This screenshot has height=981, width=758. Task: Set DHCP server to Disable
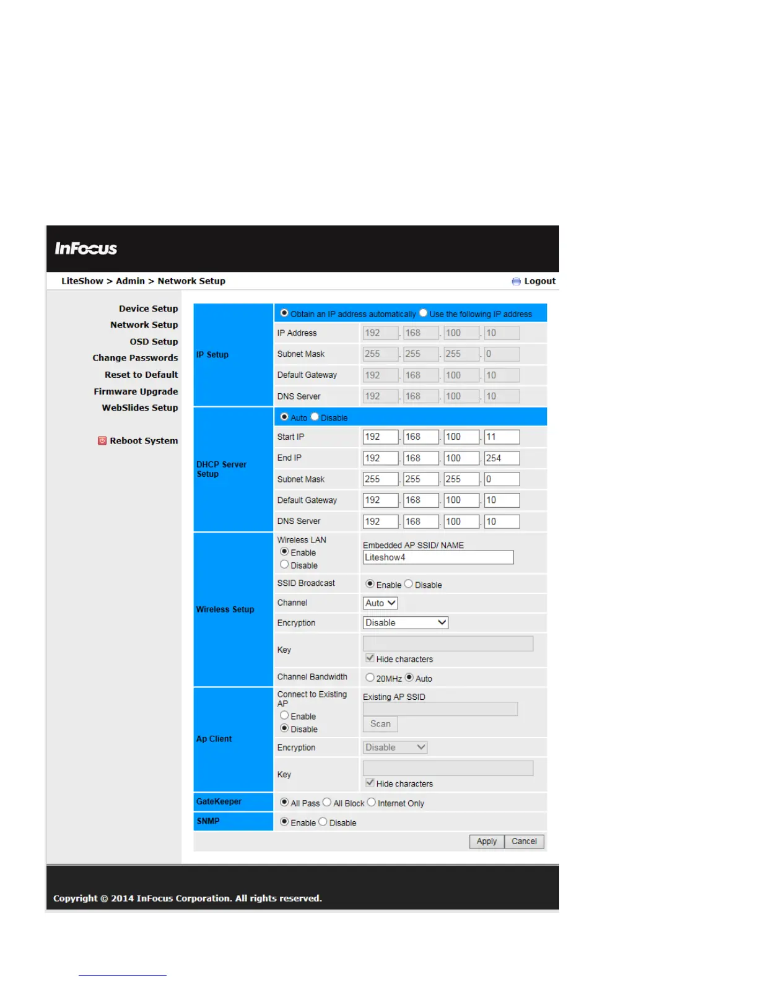pyautogui.click(x=315, y=417)
